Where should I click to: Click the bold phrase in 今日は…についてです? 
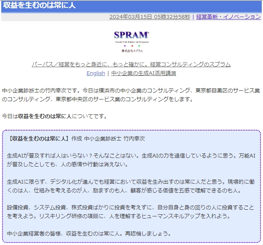45,116
